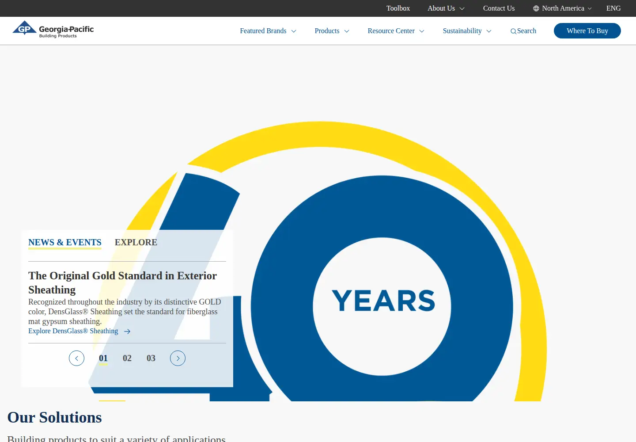The image size is (636, 442).
Task: Click the globe icon beside North America
Action: tap(536, 8)
